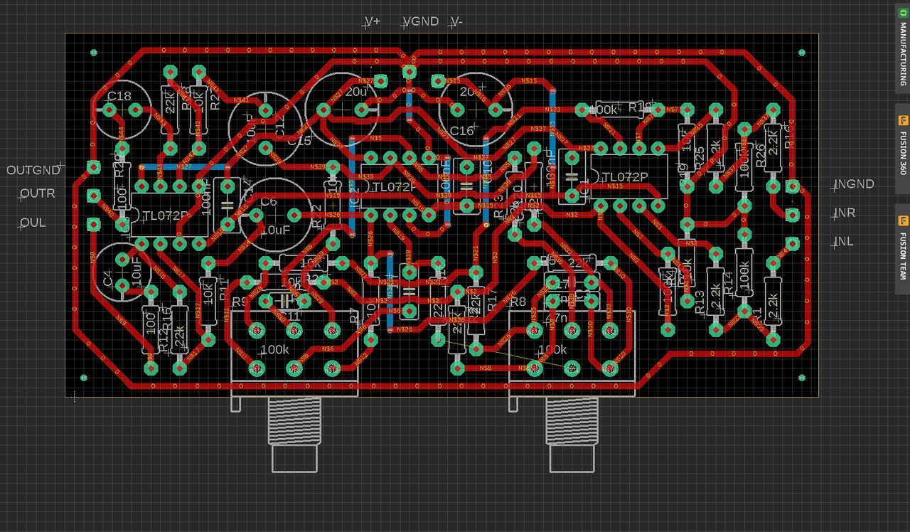Click the 100k value on the R9 potentiometer
Viewport: 910px width, 532px height.
(275, 350)
